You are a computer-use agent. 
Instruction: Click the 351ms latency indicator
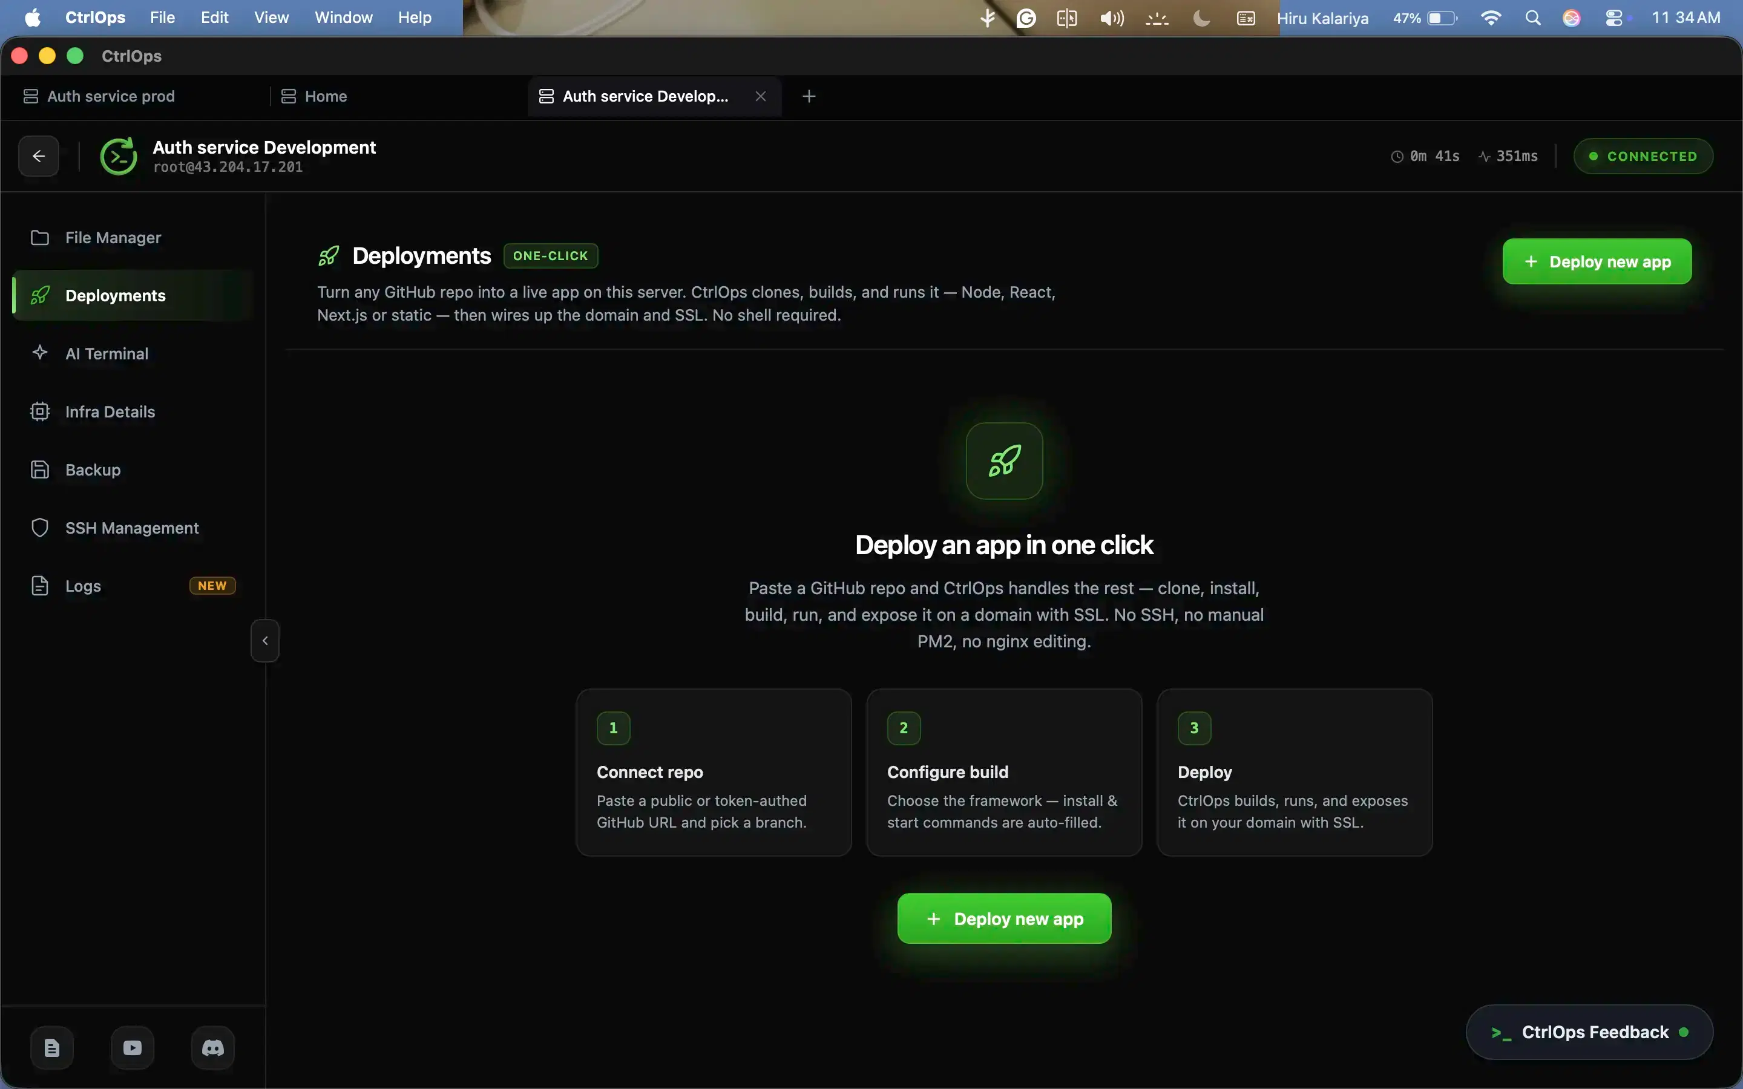point(1508,156)
